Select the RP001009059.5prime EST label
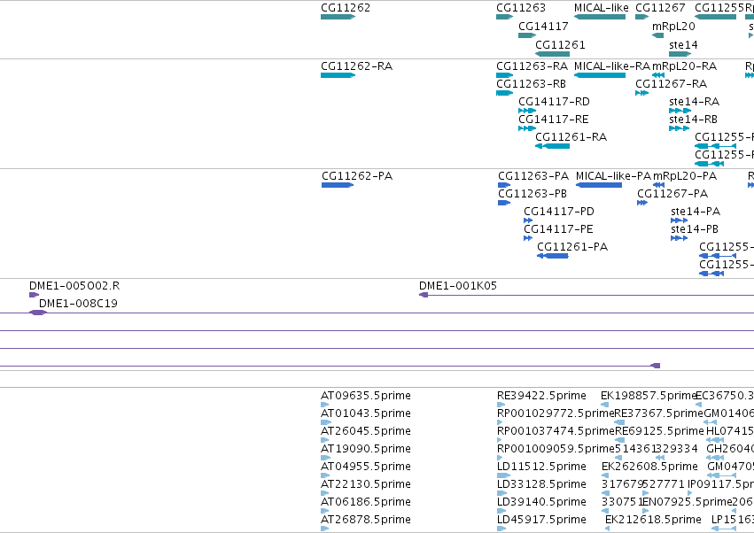 [556, 450]
